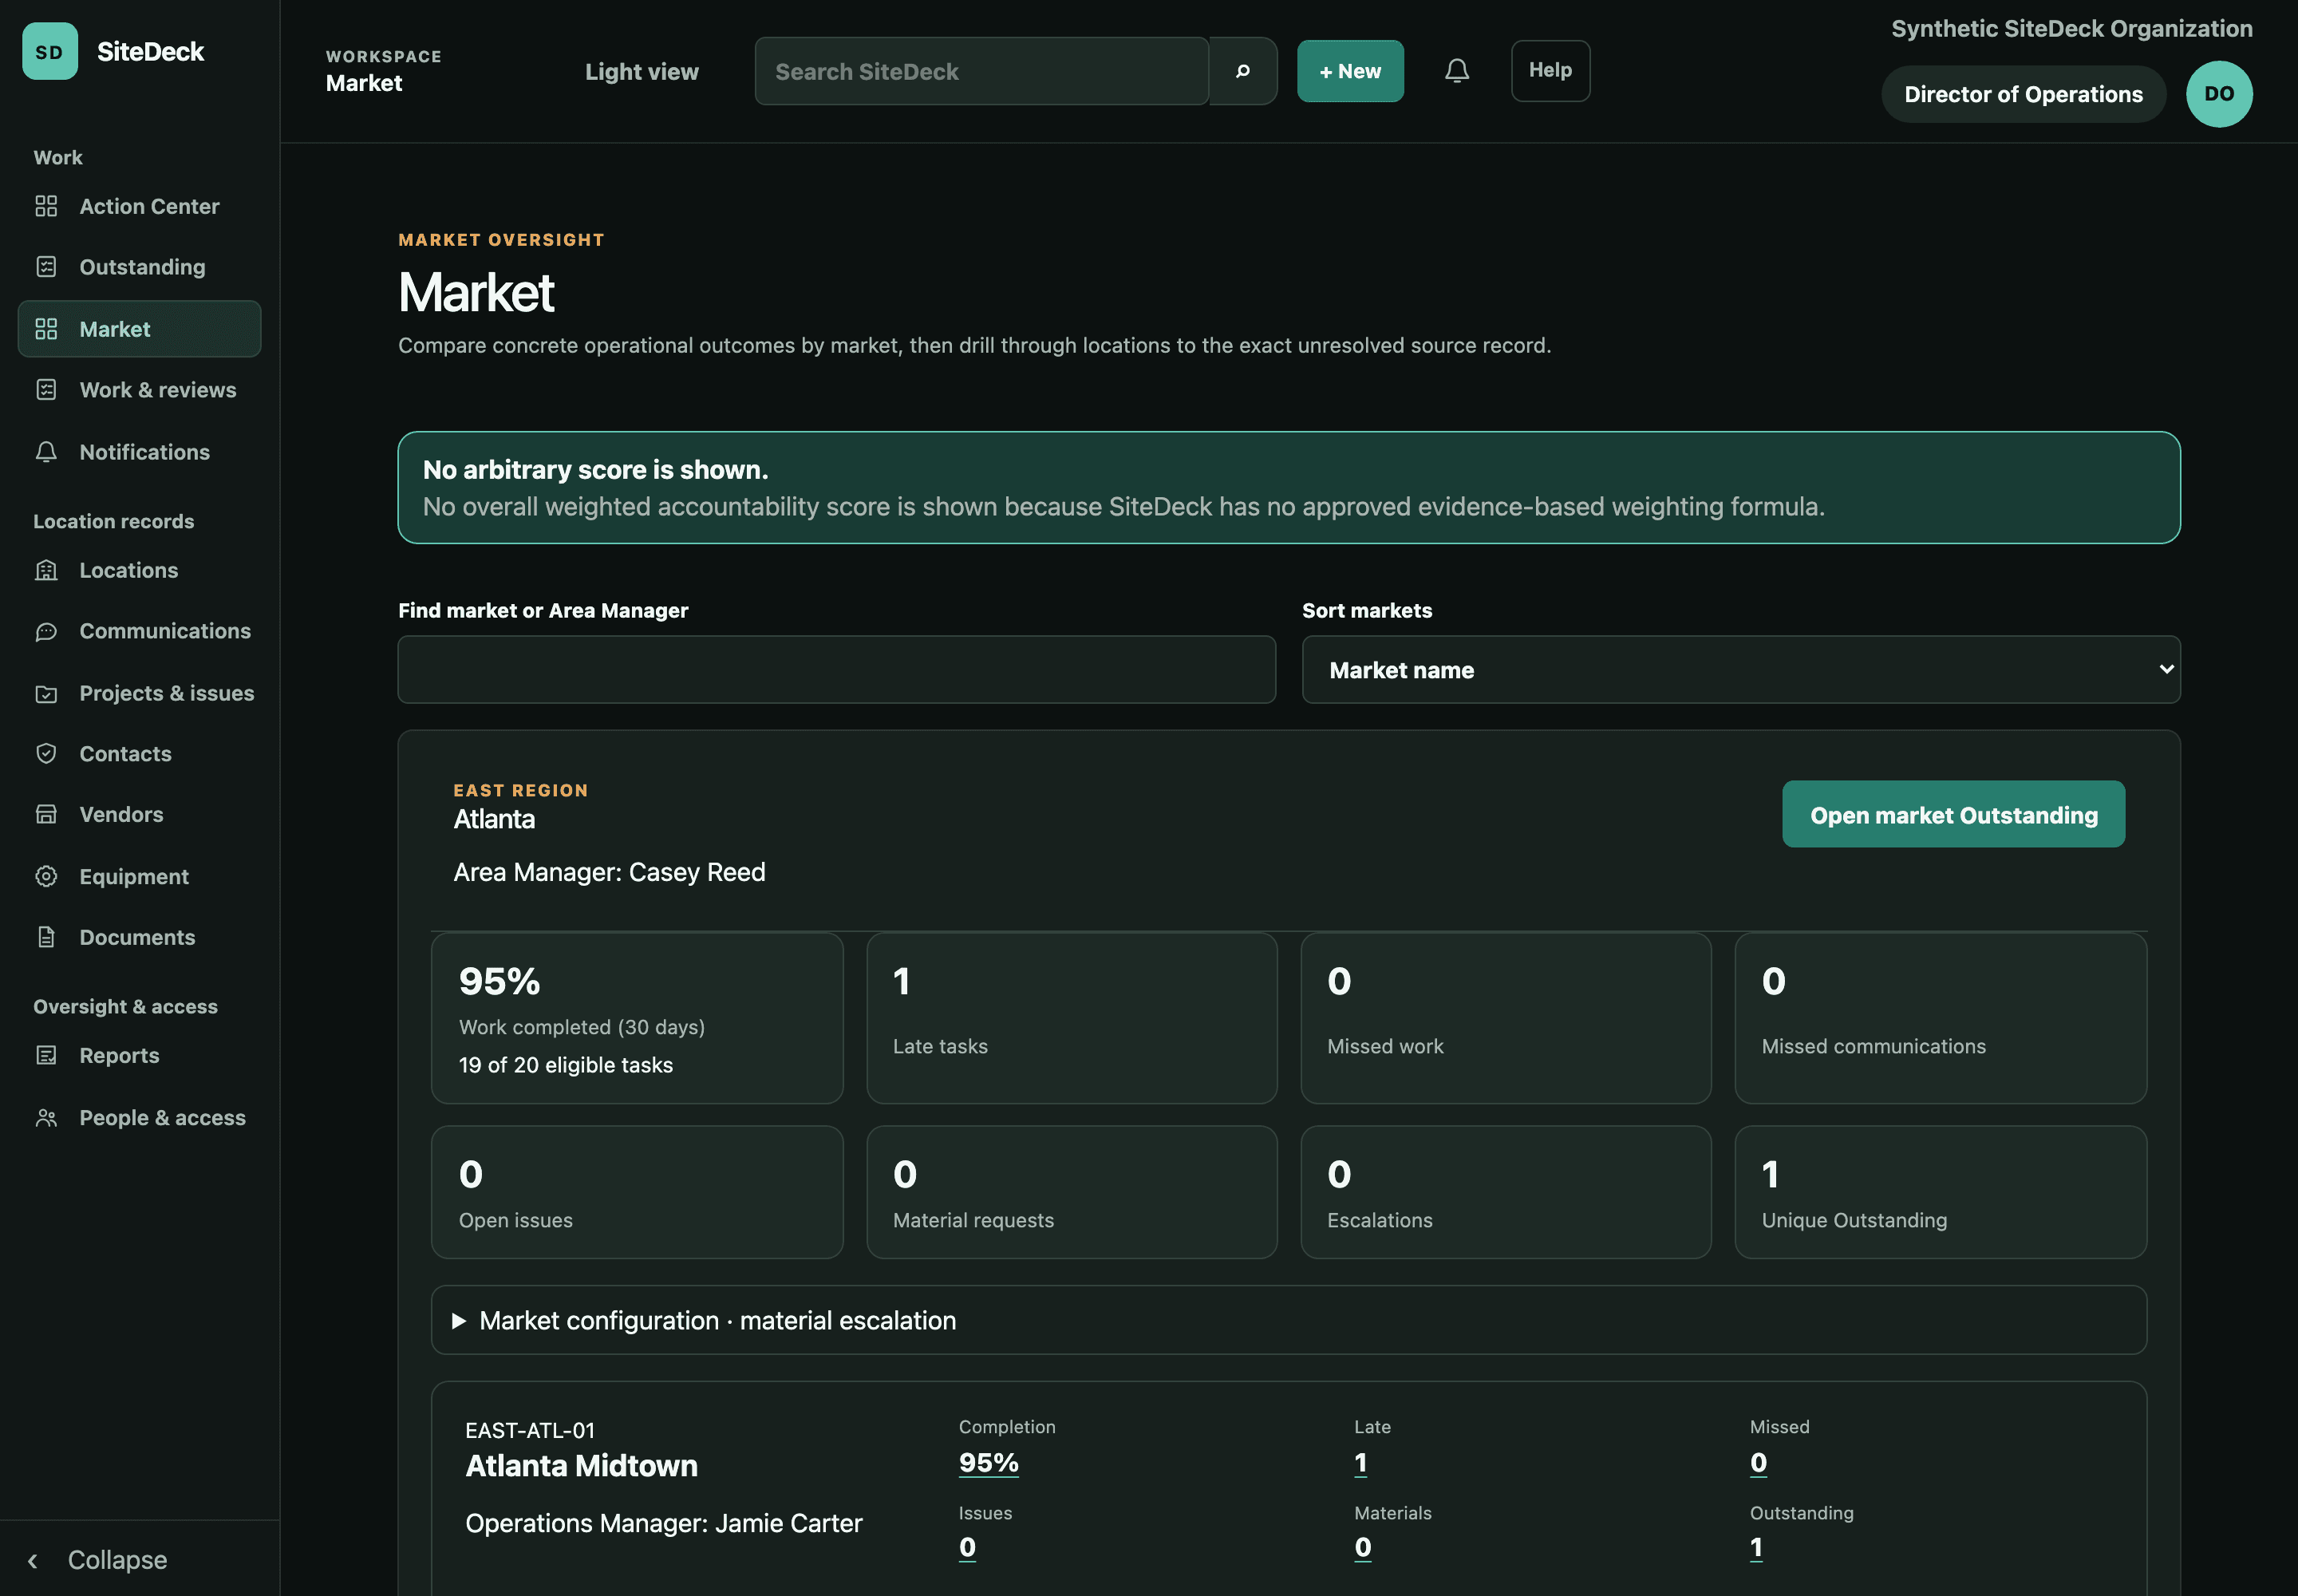Click Atlanta Midtown Completion 95% link
Viewport: 2298px width, 1596px height.
988,1462
